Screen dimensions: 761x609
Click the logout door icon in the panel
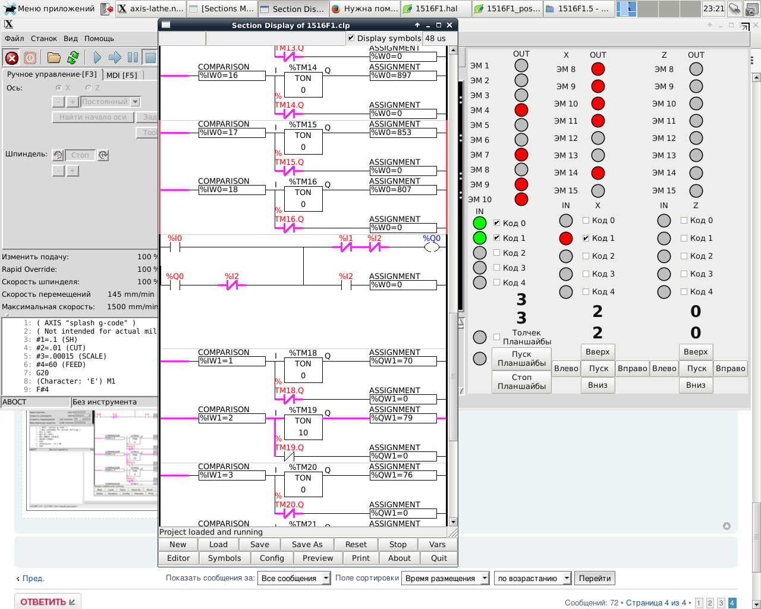pos(107,8)
